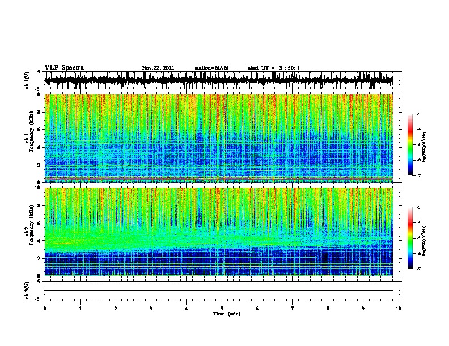Click time axis tick label "1"

click(x=80, y=309)
